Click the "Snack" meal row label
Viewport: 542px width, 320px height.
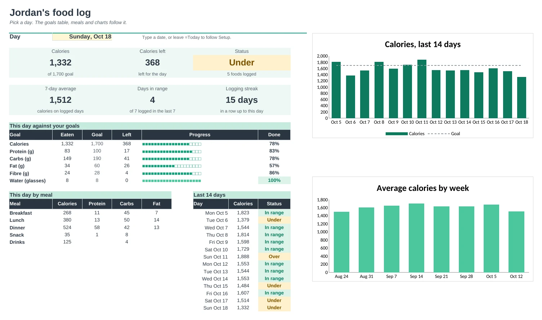pyautogui.click(x=17, y=235)
